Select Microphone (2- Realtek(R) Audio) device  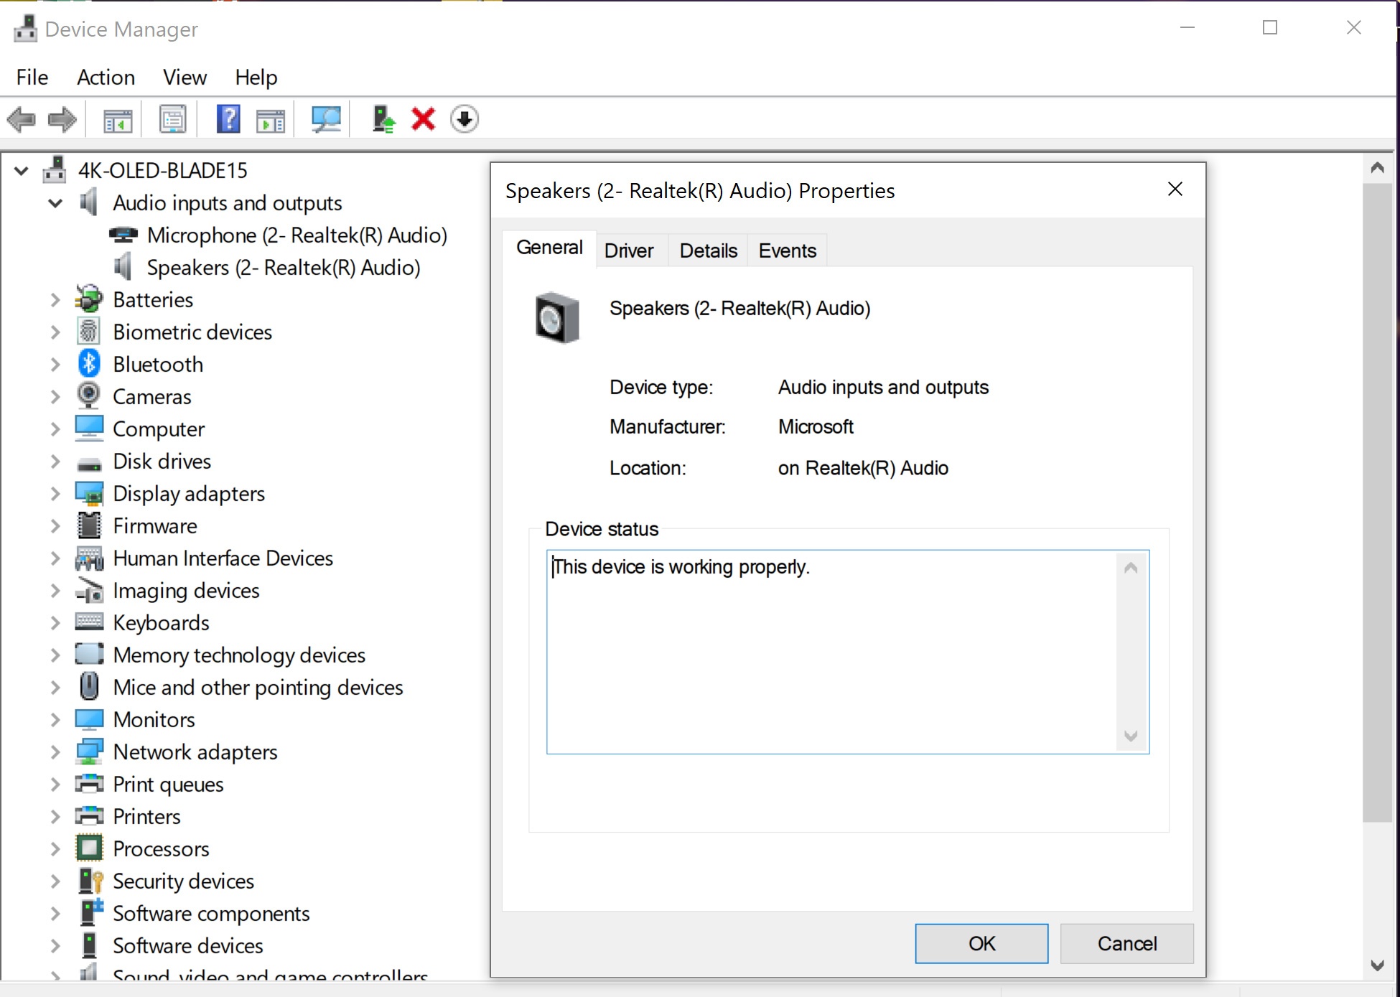point(297,235)
